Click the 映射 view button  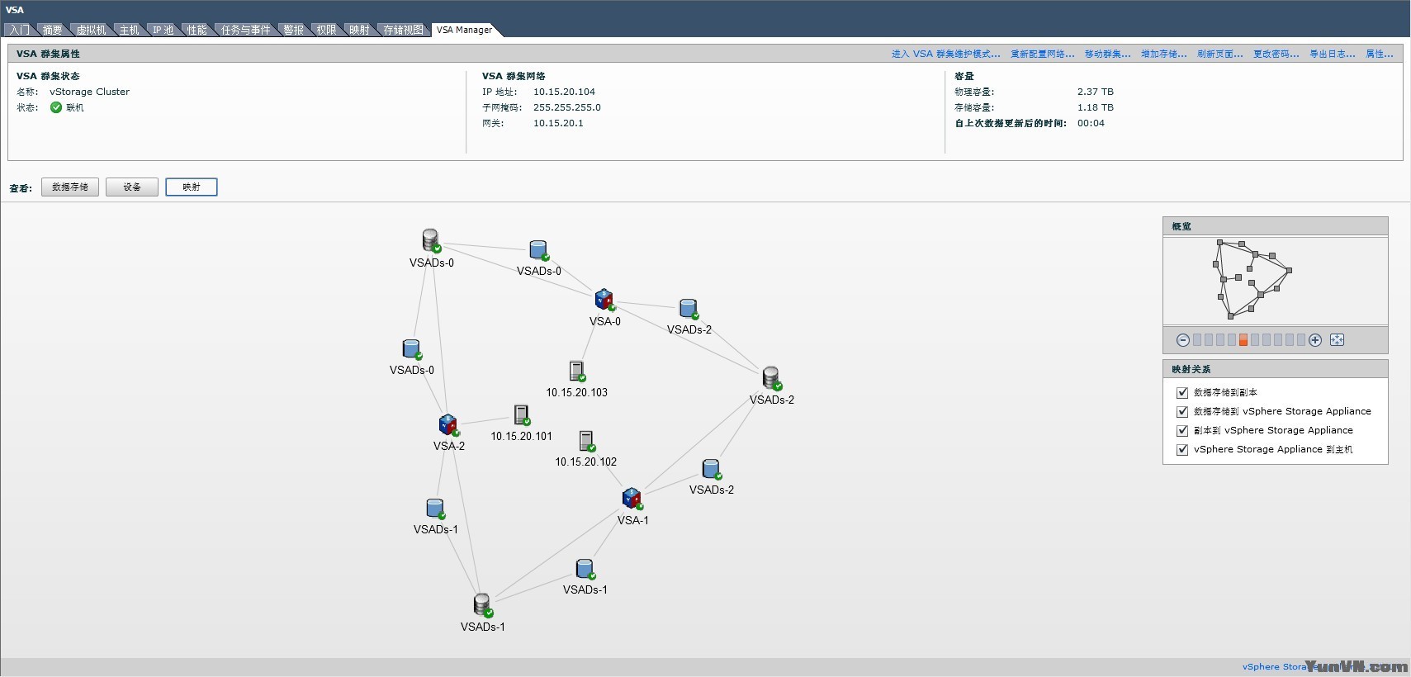(x=192, y=187)
